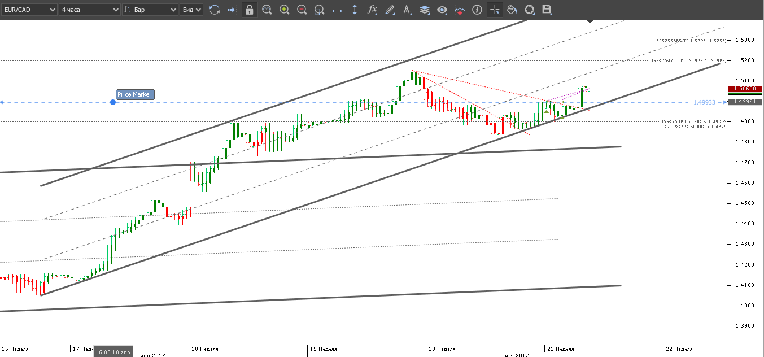Click the vertical stretch arrows icon
The image size is (764, 357).
[355, 10]
